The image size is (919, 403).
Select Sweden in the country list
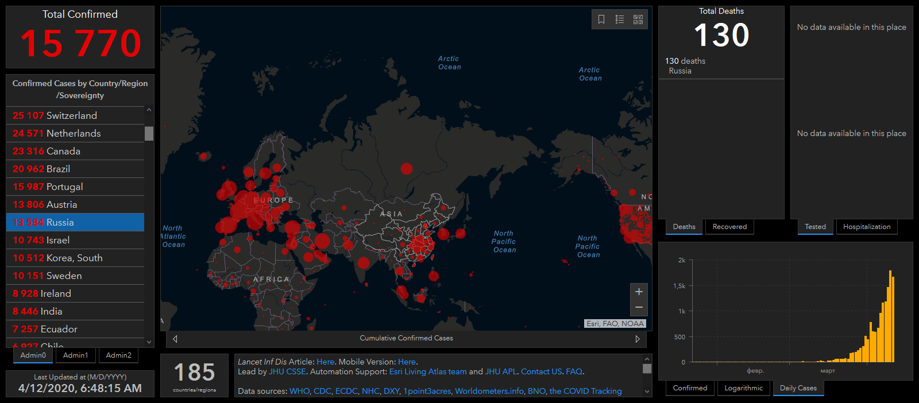(75, 276)
